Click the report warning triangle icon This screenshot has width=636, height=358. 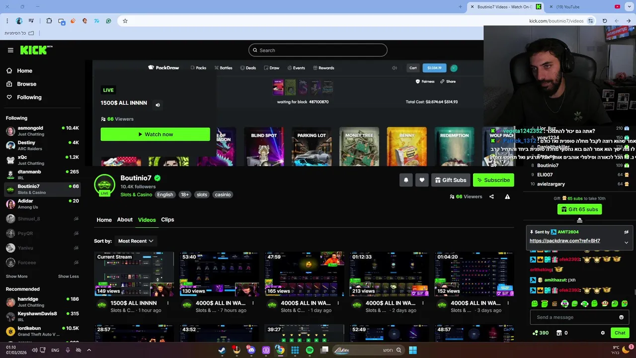[x=507, y=197]
